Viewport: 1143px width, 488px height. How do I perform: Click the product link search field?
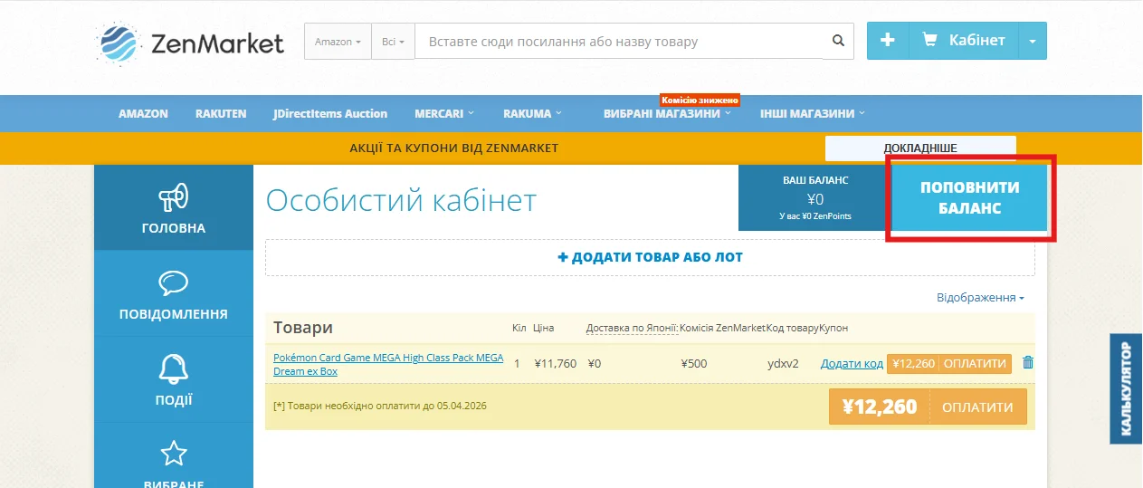click(x=619, y=42)
